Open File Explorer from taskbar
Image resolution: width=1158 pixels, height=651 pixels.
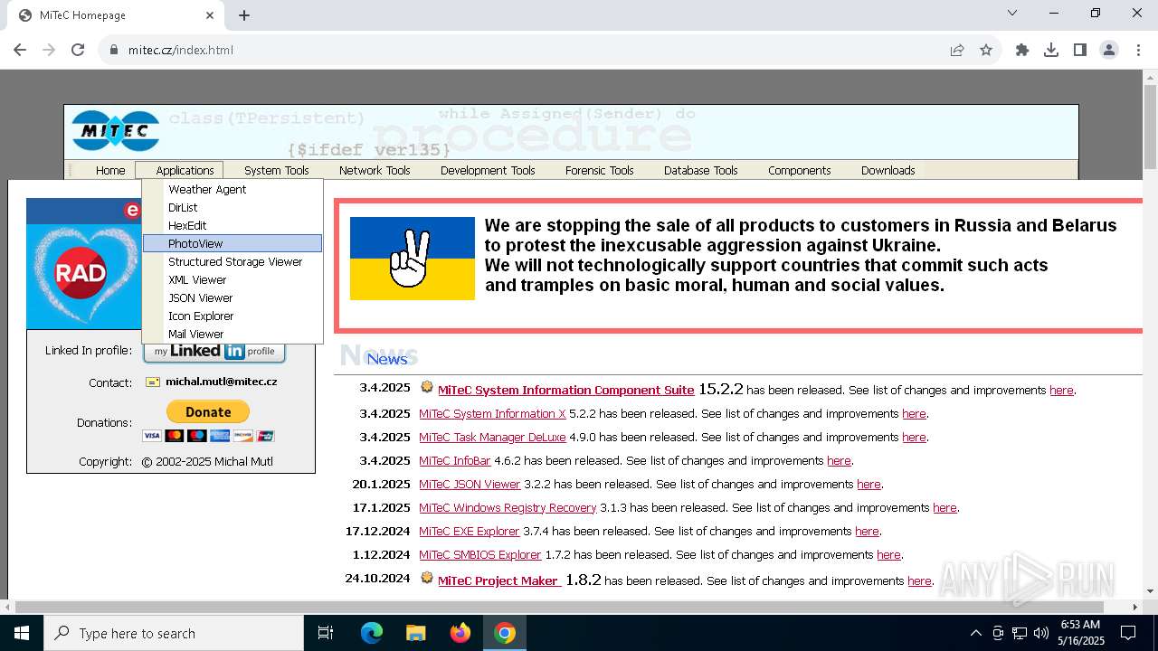[416, 633]
